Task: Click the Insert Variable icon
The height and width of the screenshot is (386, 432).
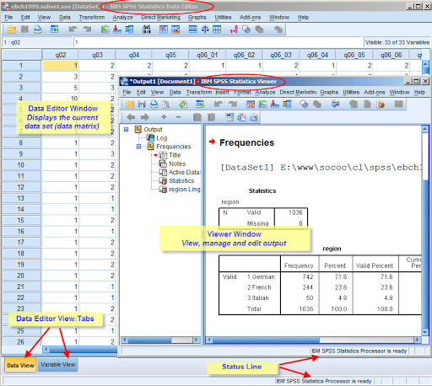Action: click(175, 29)
